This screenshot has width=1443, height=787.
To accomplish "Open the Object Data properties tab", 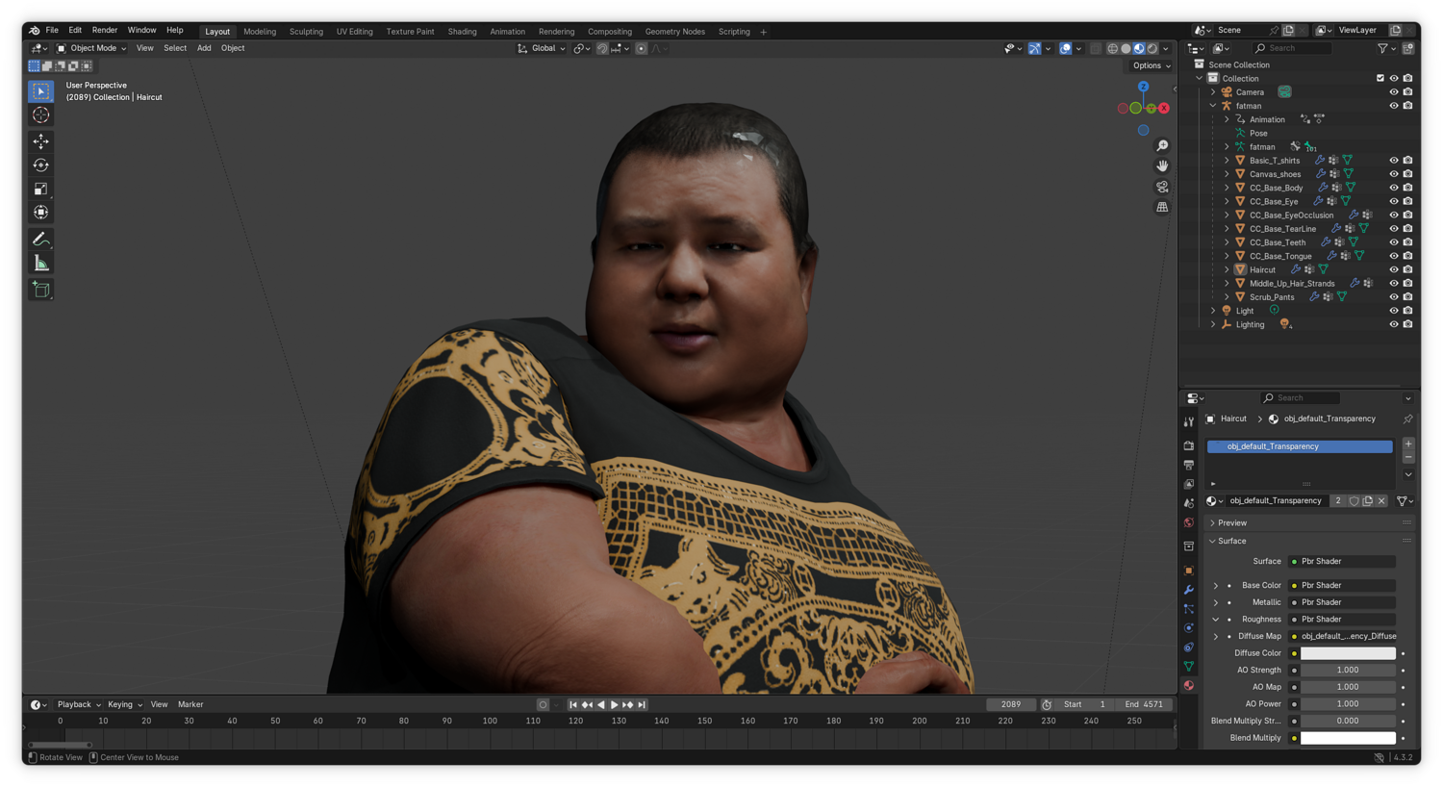I will pos(1189,667).
